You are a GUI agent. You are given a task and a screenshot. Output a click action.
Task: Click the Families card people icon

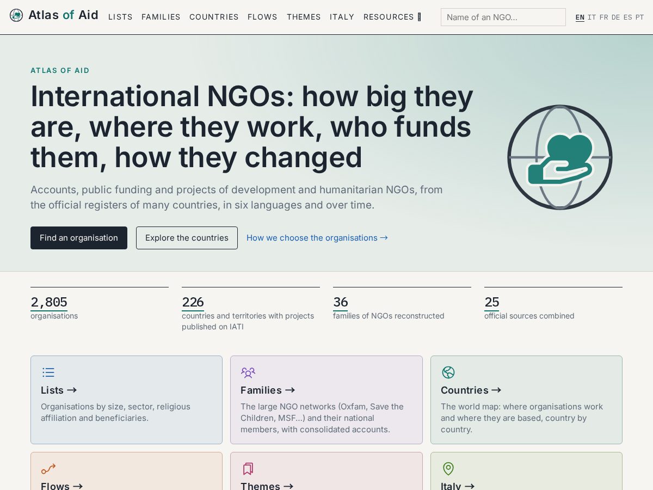pyautogui.click(x=248, y=372)
